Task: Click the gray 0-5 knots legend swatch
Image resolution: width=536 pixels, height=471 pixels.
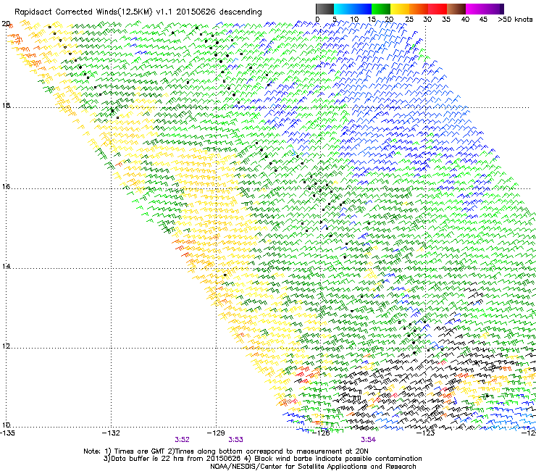Action: pos(324,9)
